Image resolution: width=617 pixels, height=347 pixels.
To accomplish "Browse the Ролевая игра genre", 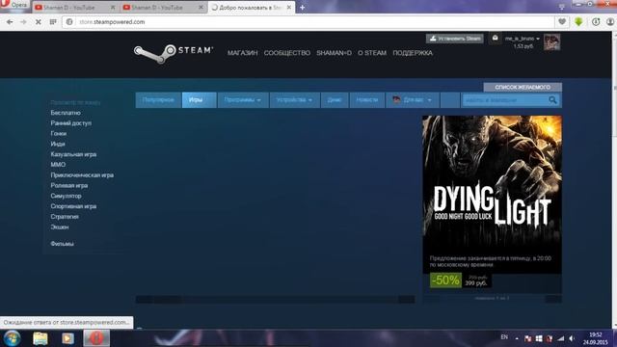I will (68, 185).
